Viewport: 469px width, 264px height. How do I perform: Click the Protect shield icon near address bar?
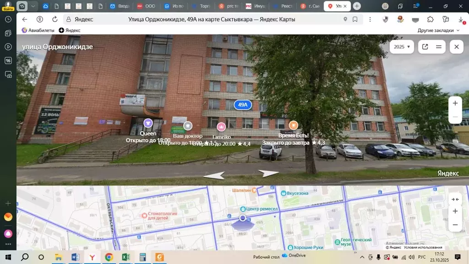pyautogui.click(x=385, y=20)
